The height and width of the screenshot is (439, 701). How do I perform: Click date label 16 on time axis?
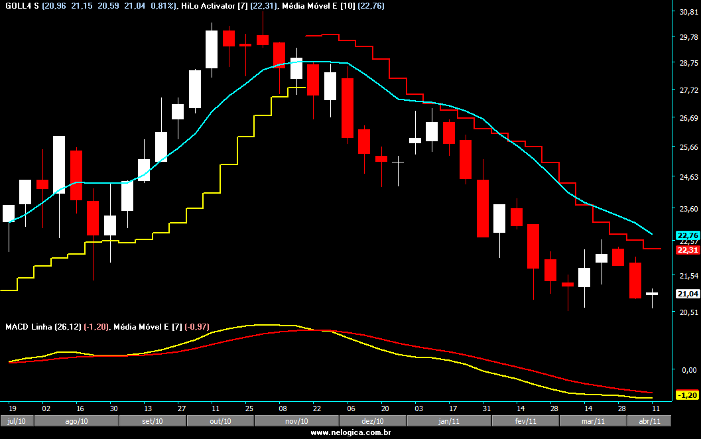80,408
